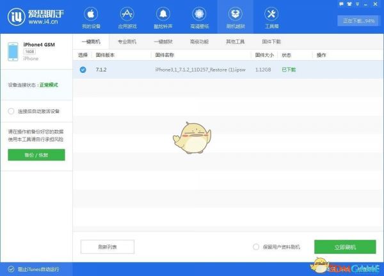
Task: Click the 操作 column header
Action: point(321,55)
